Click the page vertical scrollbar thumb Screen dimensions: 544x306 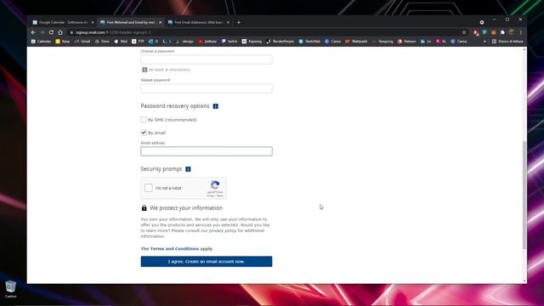(524, 195)
